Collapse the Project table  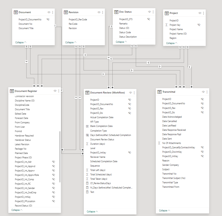tap(172, 43)
